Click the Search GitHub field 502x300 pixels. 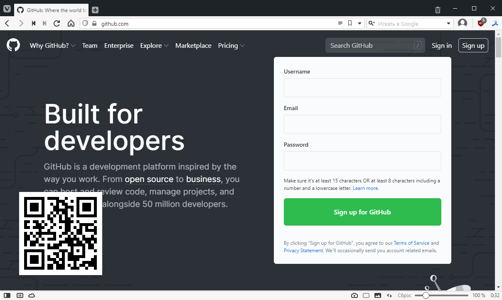375,45
